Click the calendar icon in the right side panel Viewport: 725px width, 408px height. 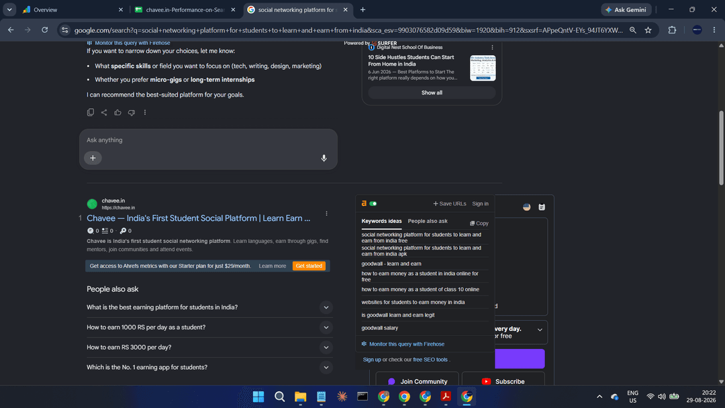pos(542,207)
